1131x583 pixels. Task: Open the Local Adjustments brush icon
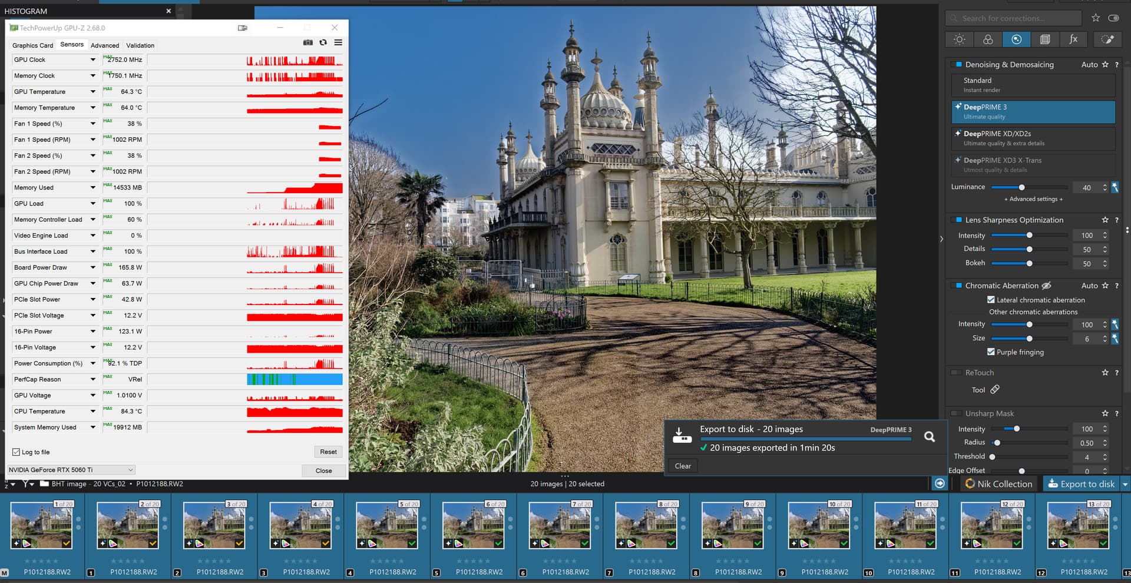[x=1107, y=39]
